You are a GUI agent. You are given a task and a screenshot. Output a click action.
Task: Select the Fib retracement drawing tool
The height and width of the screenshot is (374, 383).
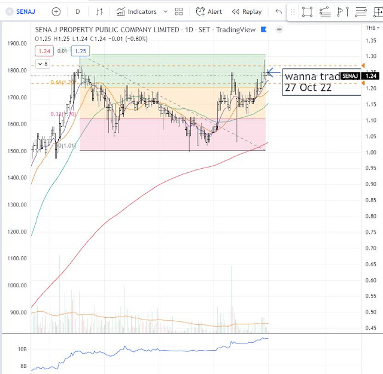(x=325, y=12)
